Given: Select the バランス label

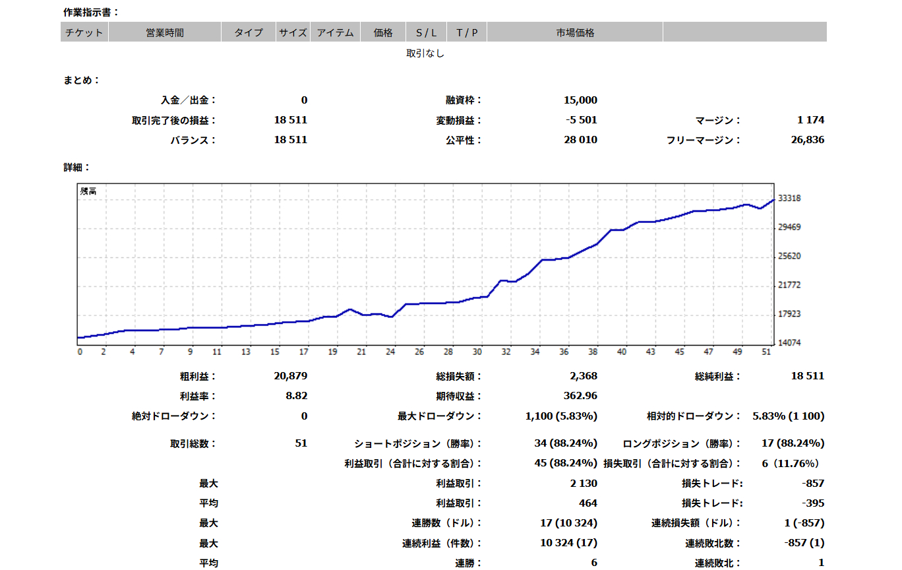Looking at the screenshot, I should [193, 140].
